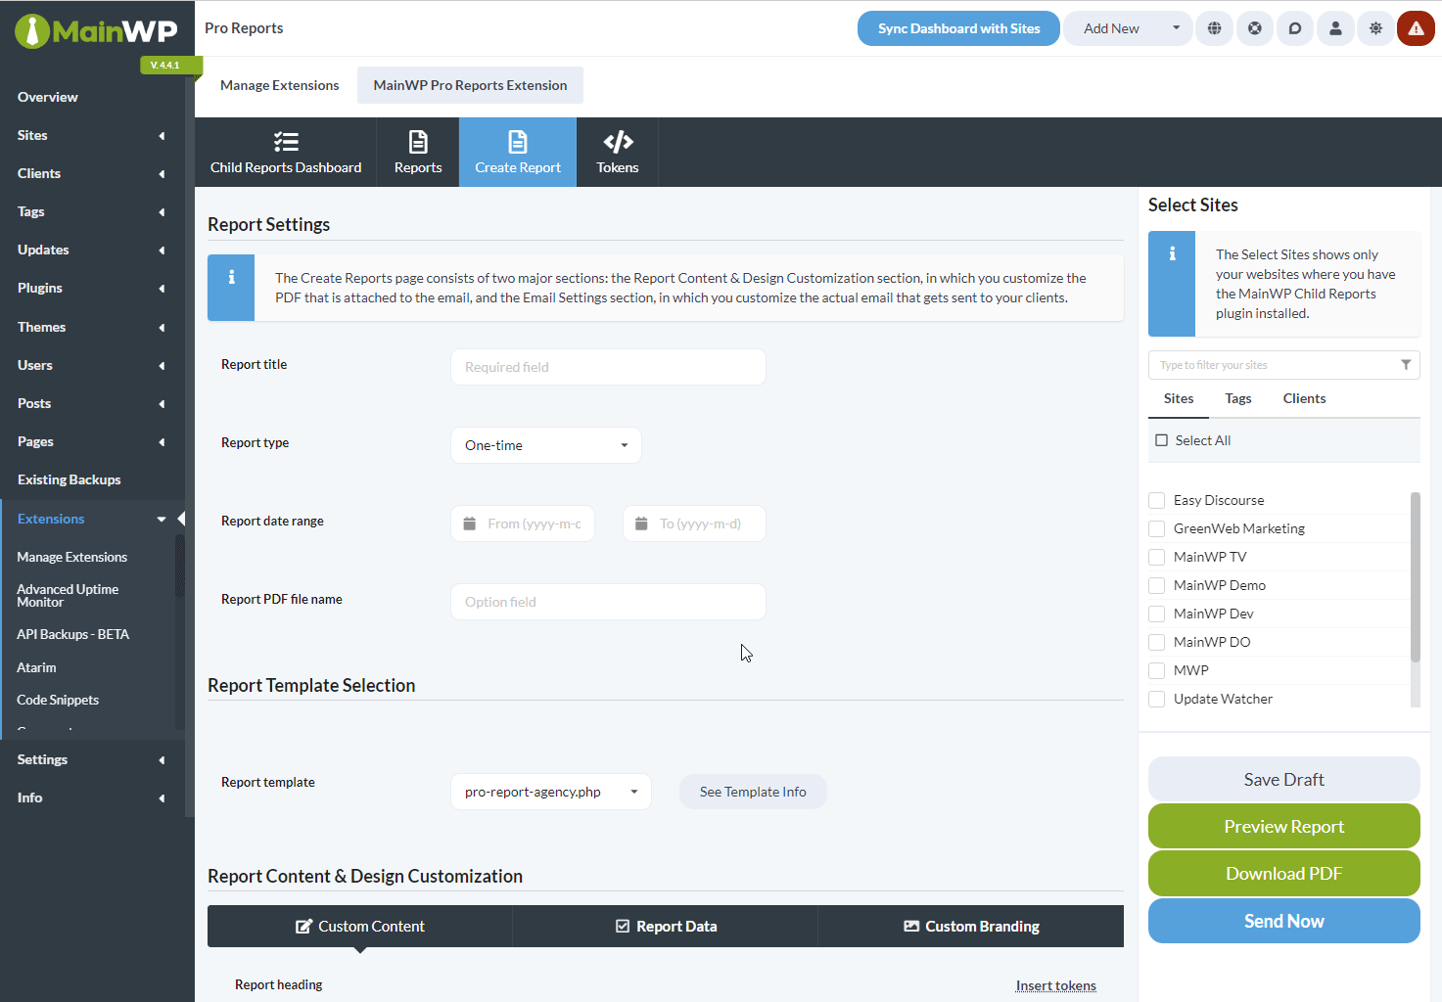This screenshot has height=1002, width=1442.
Task: Select MainWP Pro Reports Extension tab
Action: pyautogui.click(x=470, y=85)
